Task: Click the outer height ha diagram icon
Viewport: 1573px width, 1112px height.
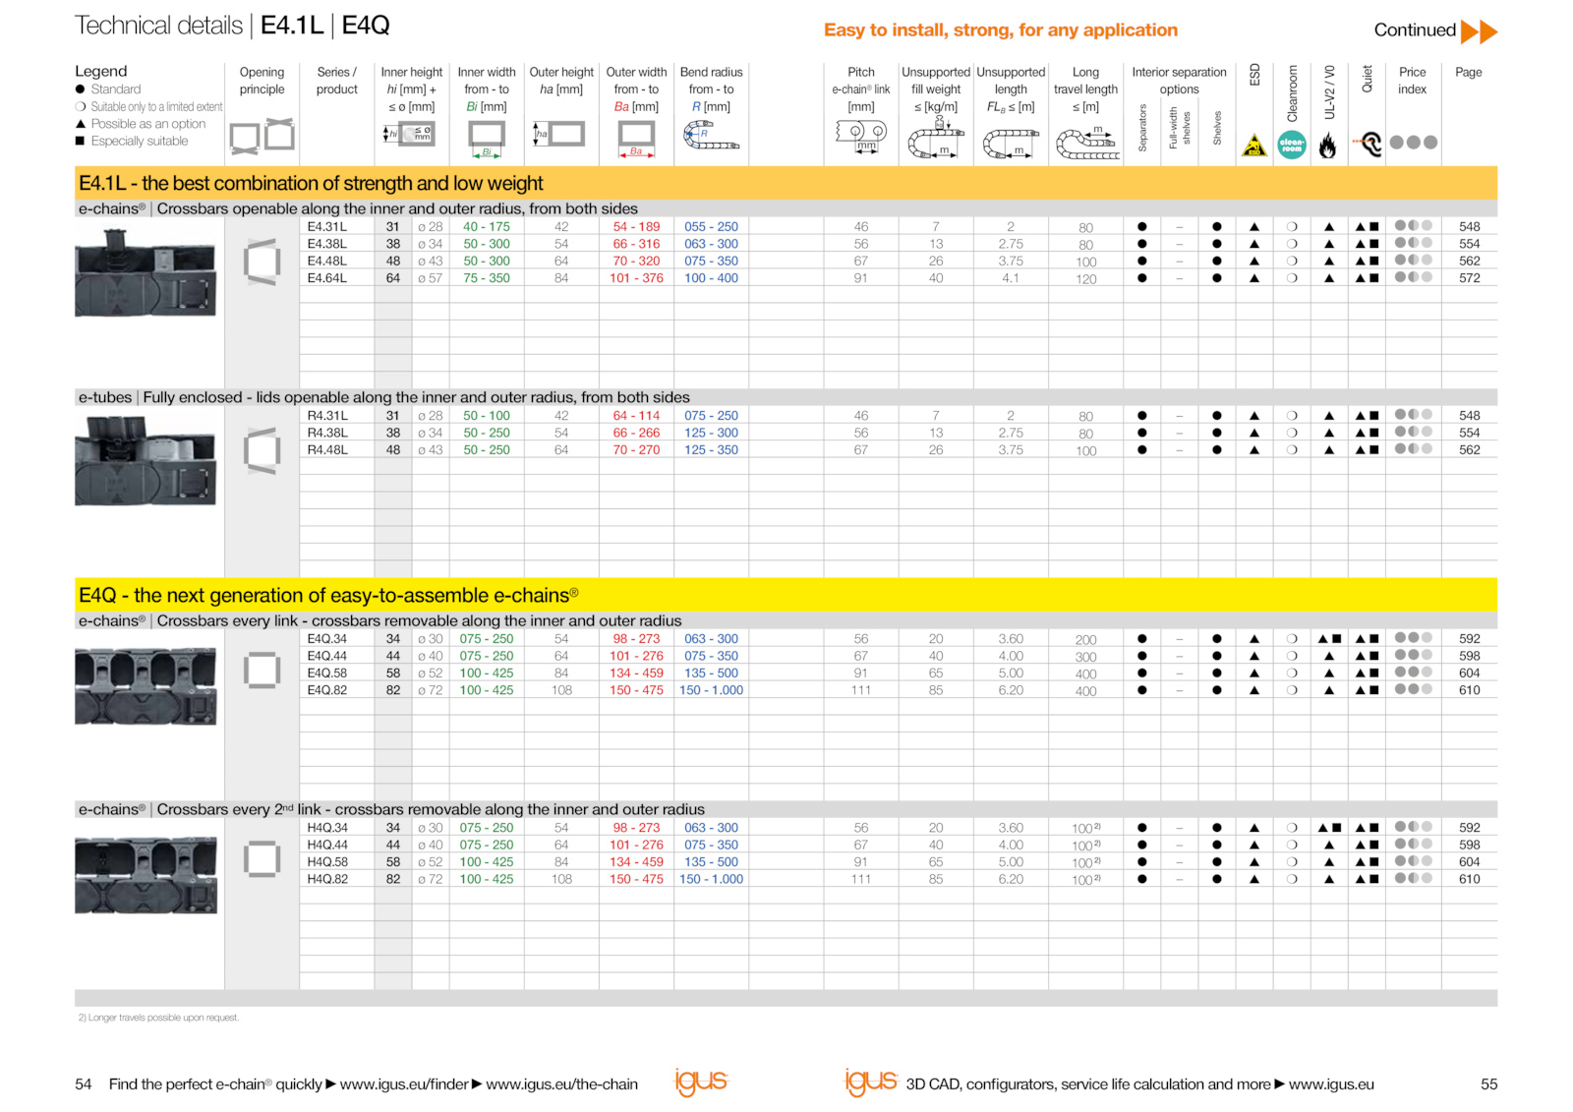Action: [x=559, y=134]
